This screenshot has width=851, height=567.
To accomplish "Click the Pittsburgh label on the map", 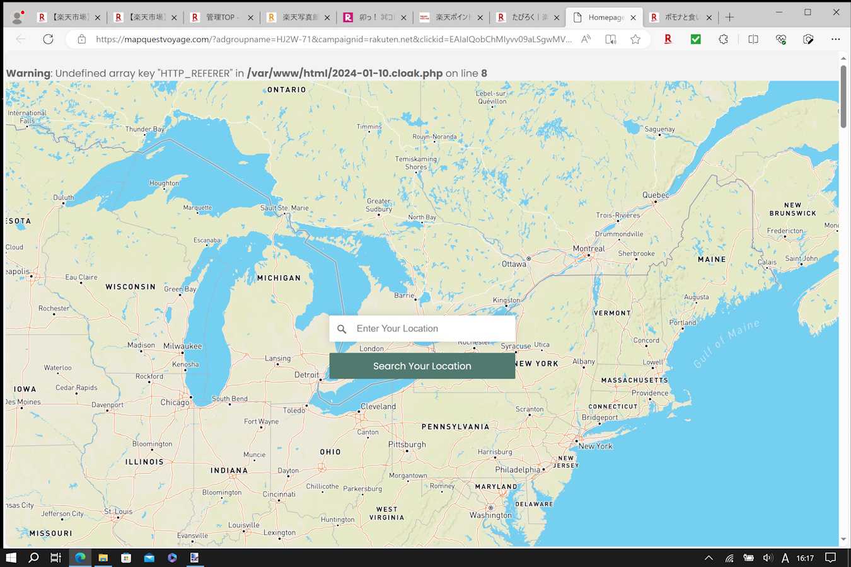I will coord(407,444).
